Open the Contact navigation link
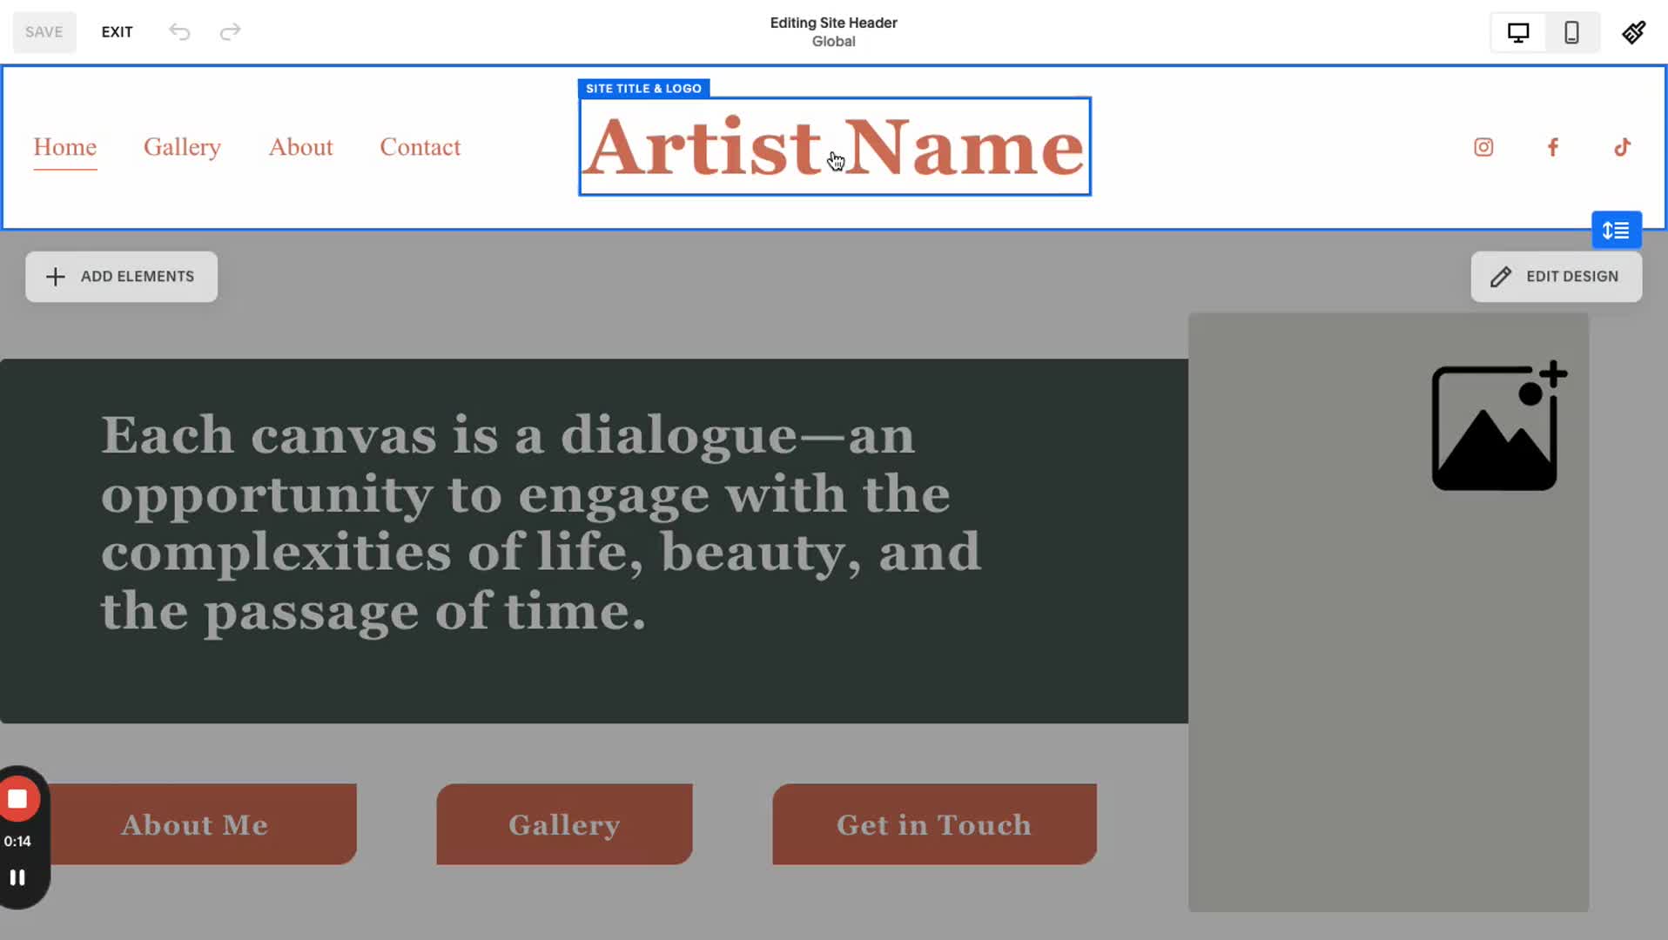The image size is (1668, 940). pos(420,147)
